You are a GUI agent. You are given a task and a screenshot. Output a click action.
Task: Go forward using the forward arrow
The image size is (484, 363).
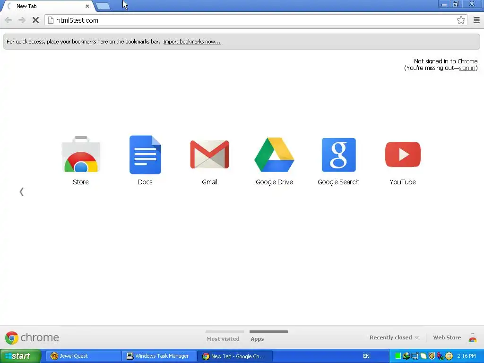pos(22,20)
